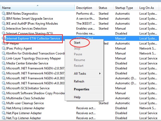The height and width of the screenshot is (121, 161).
Task: Sort by the Startup Type column header
Action: point(125,8)
